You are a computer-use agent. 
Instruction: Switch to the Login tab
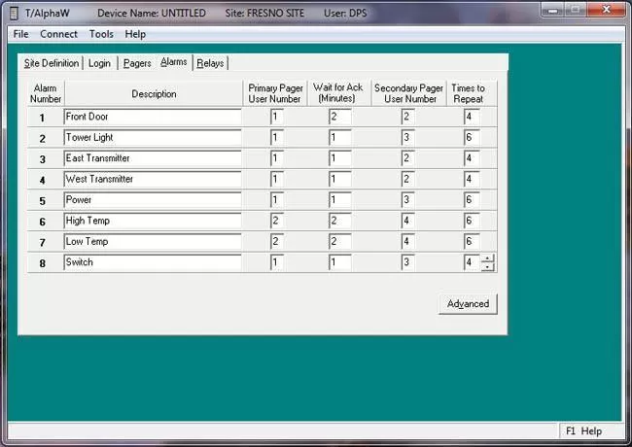[99, 63]
